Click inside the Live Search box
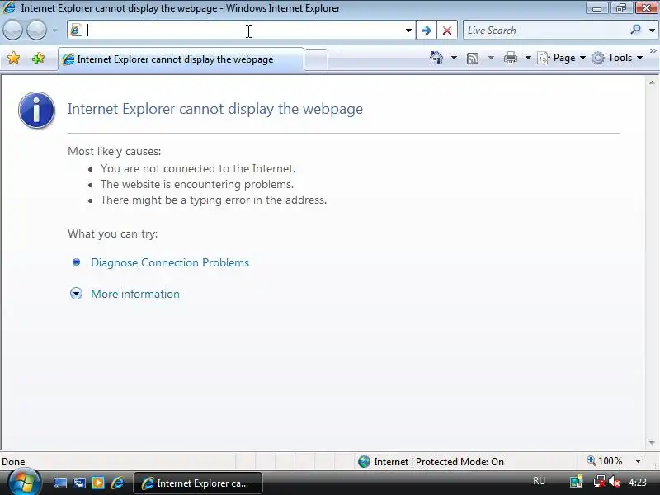The image size is (660, 495). click(545, 31)
